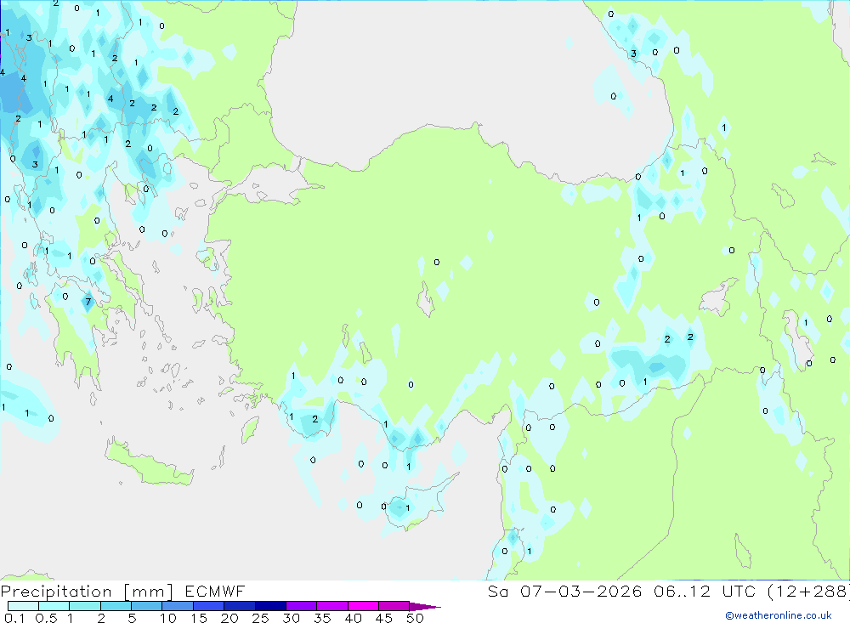Click the "20" legend value

click(x=229, y=618)
